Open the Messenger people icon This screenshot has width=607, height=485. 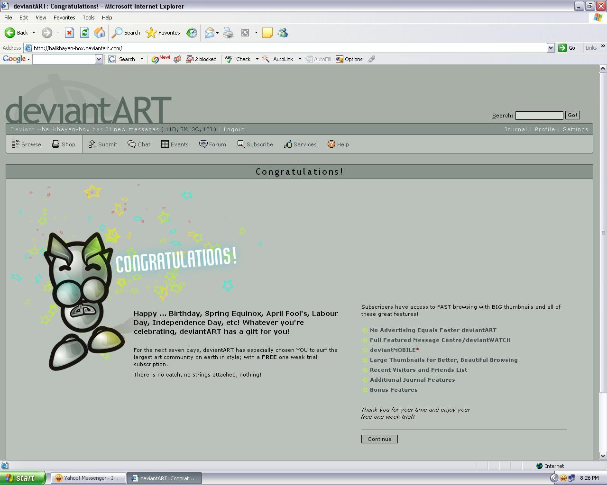(x=283, y=33)
